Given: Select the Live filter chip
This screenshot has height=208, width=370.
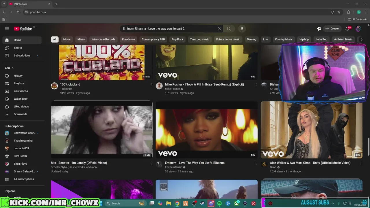Looking at the screenshot, I should [x=266, y=39].
